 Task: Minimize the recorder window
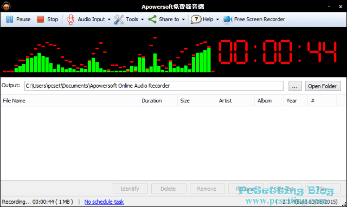coord(329,7)
